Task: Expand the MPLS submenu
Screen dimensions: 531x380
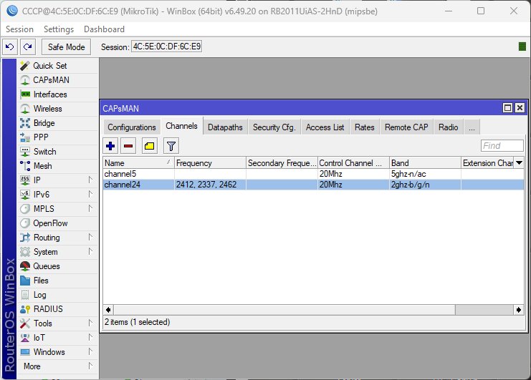Action: tap(90, 208)
